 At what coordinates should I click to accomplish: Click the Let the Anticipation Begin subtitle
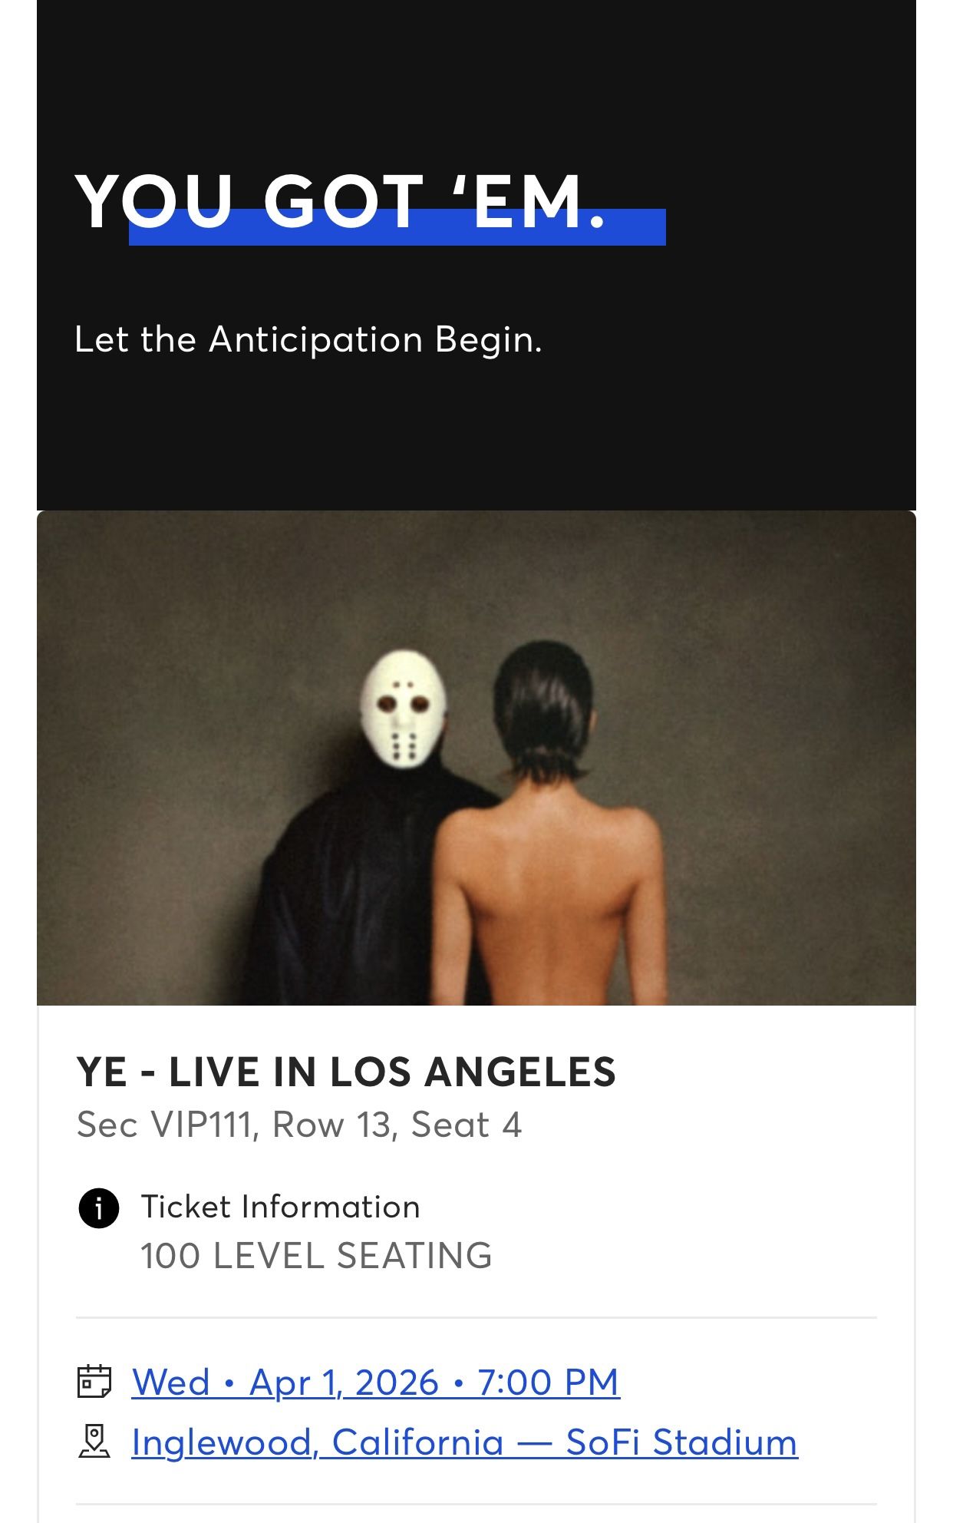pos(308,339)
